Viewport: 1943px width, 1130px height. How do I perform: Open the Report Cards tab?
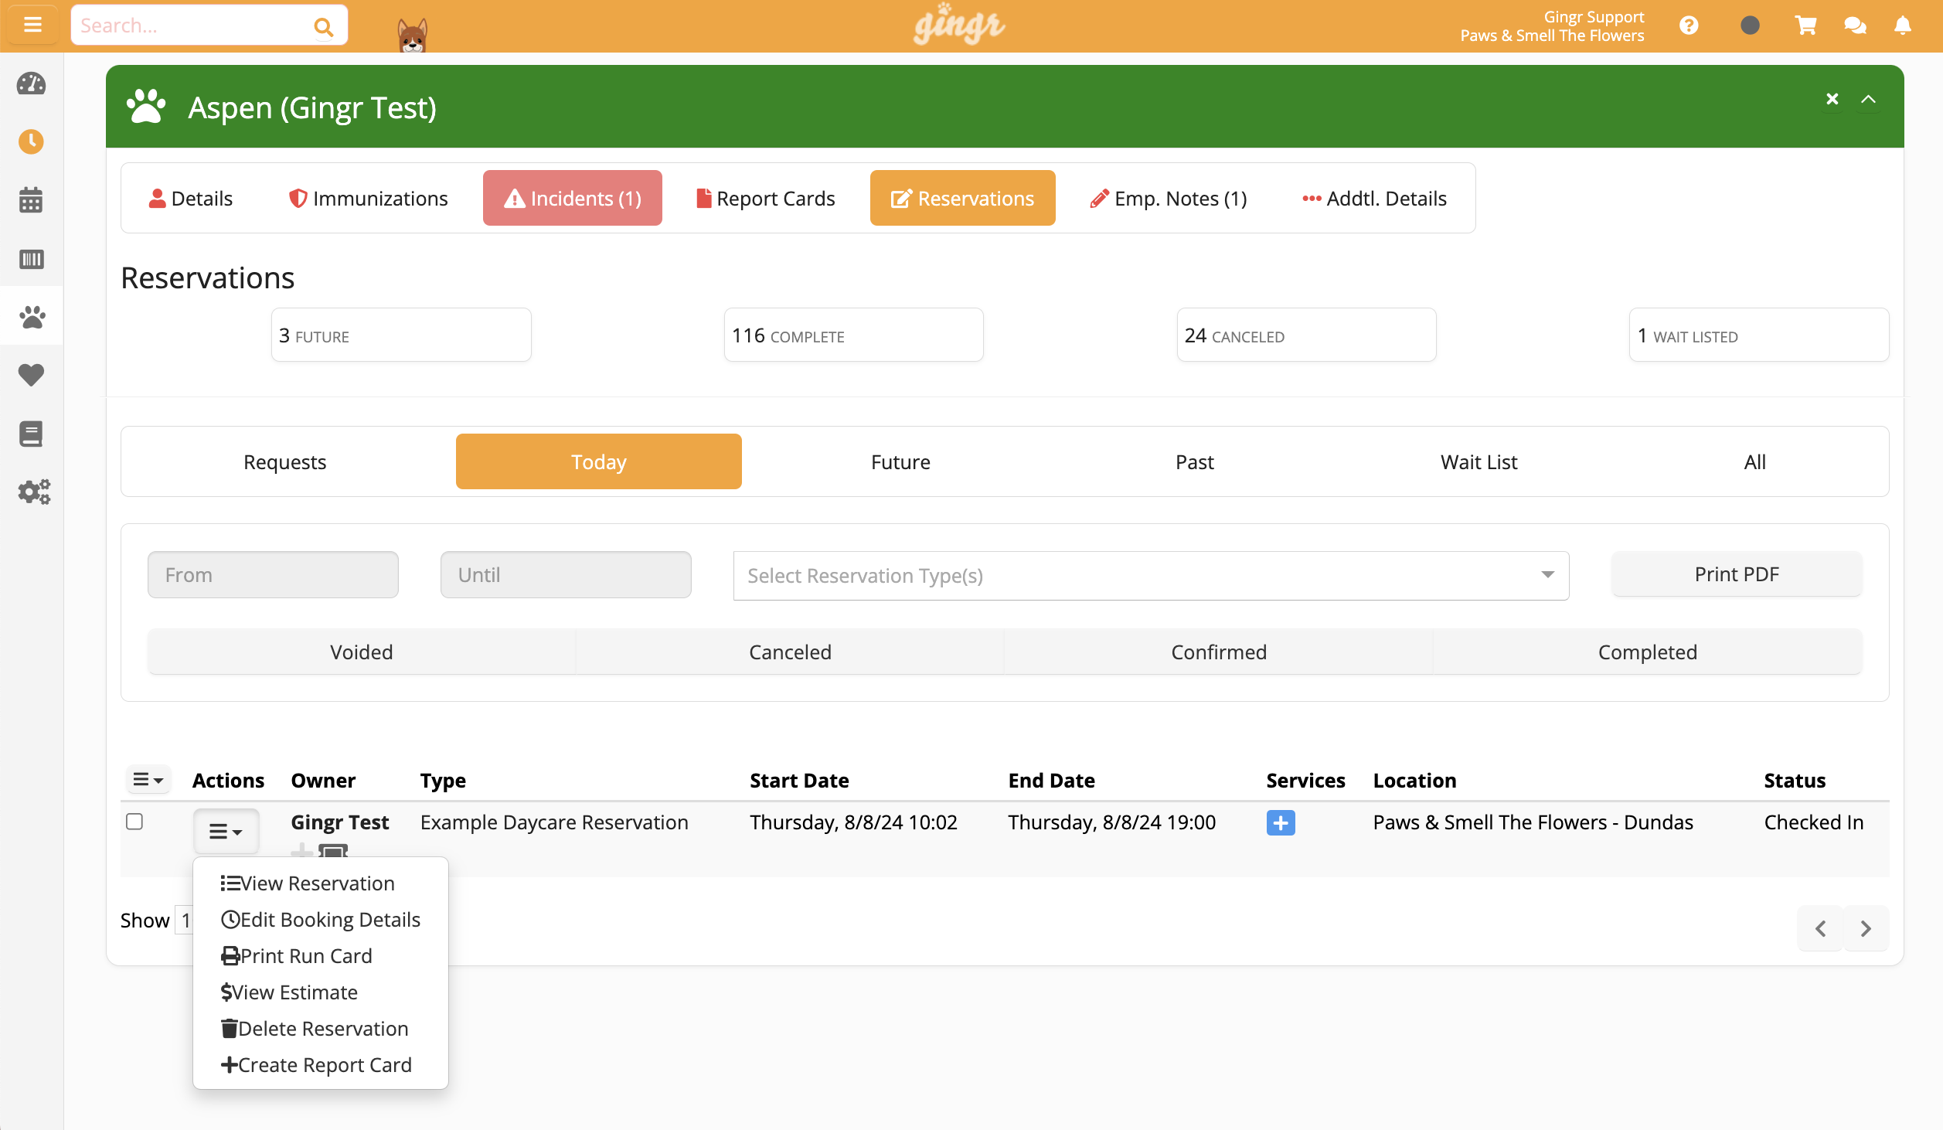[766, 199]
